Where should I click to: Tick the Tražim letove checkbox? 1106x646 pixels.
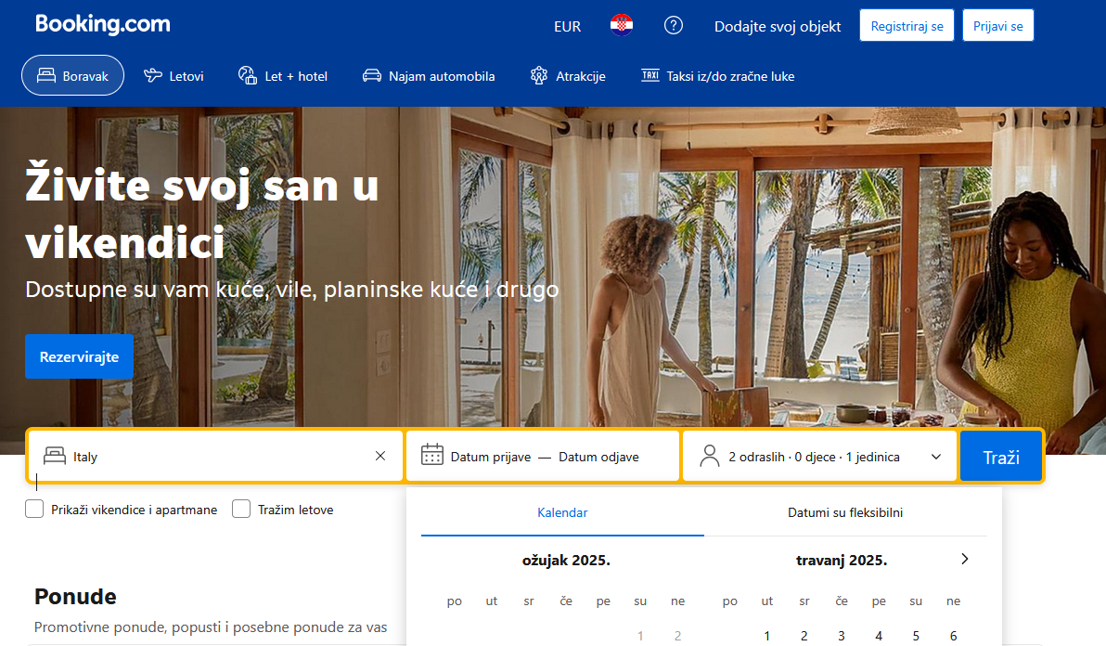pyautogui.click(x=241, y=509)
